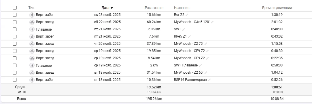The image size is (312, 104).
Task: Click the date сб 22 нояб. 2025
Action: click(x=107, y=22)
